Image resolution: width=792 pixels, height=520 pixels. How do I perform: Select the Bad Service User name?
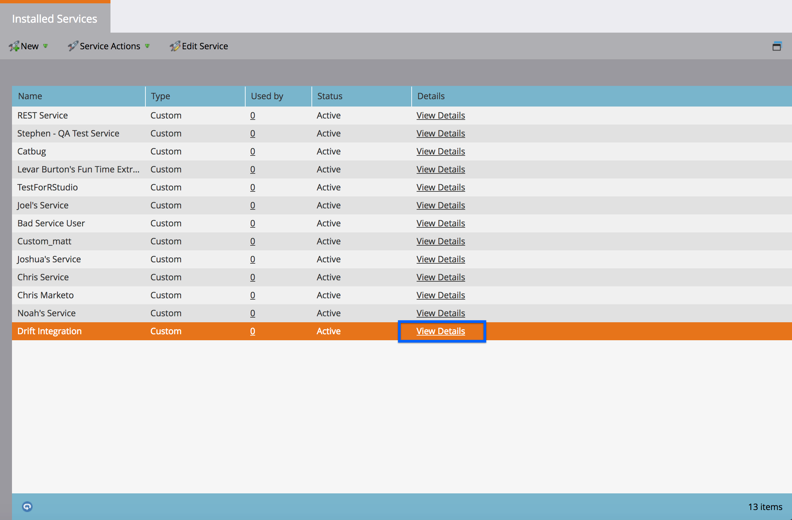coord(51,223)
